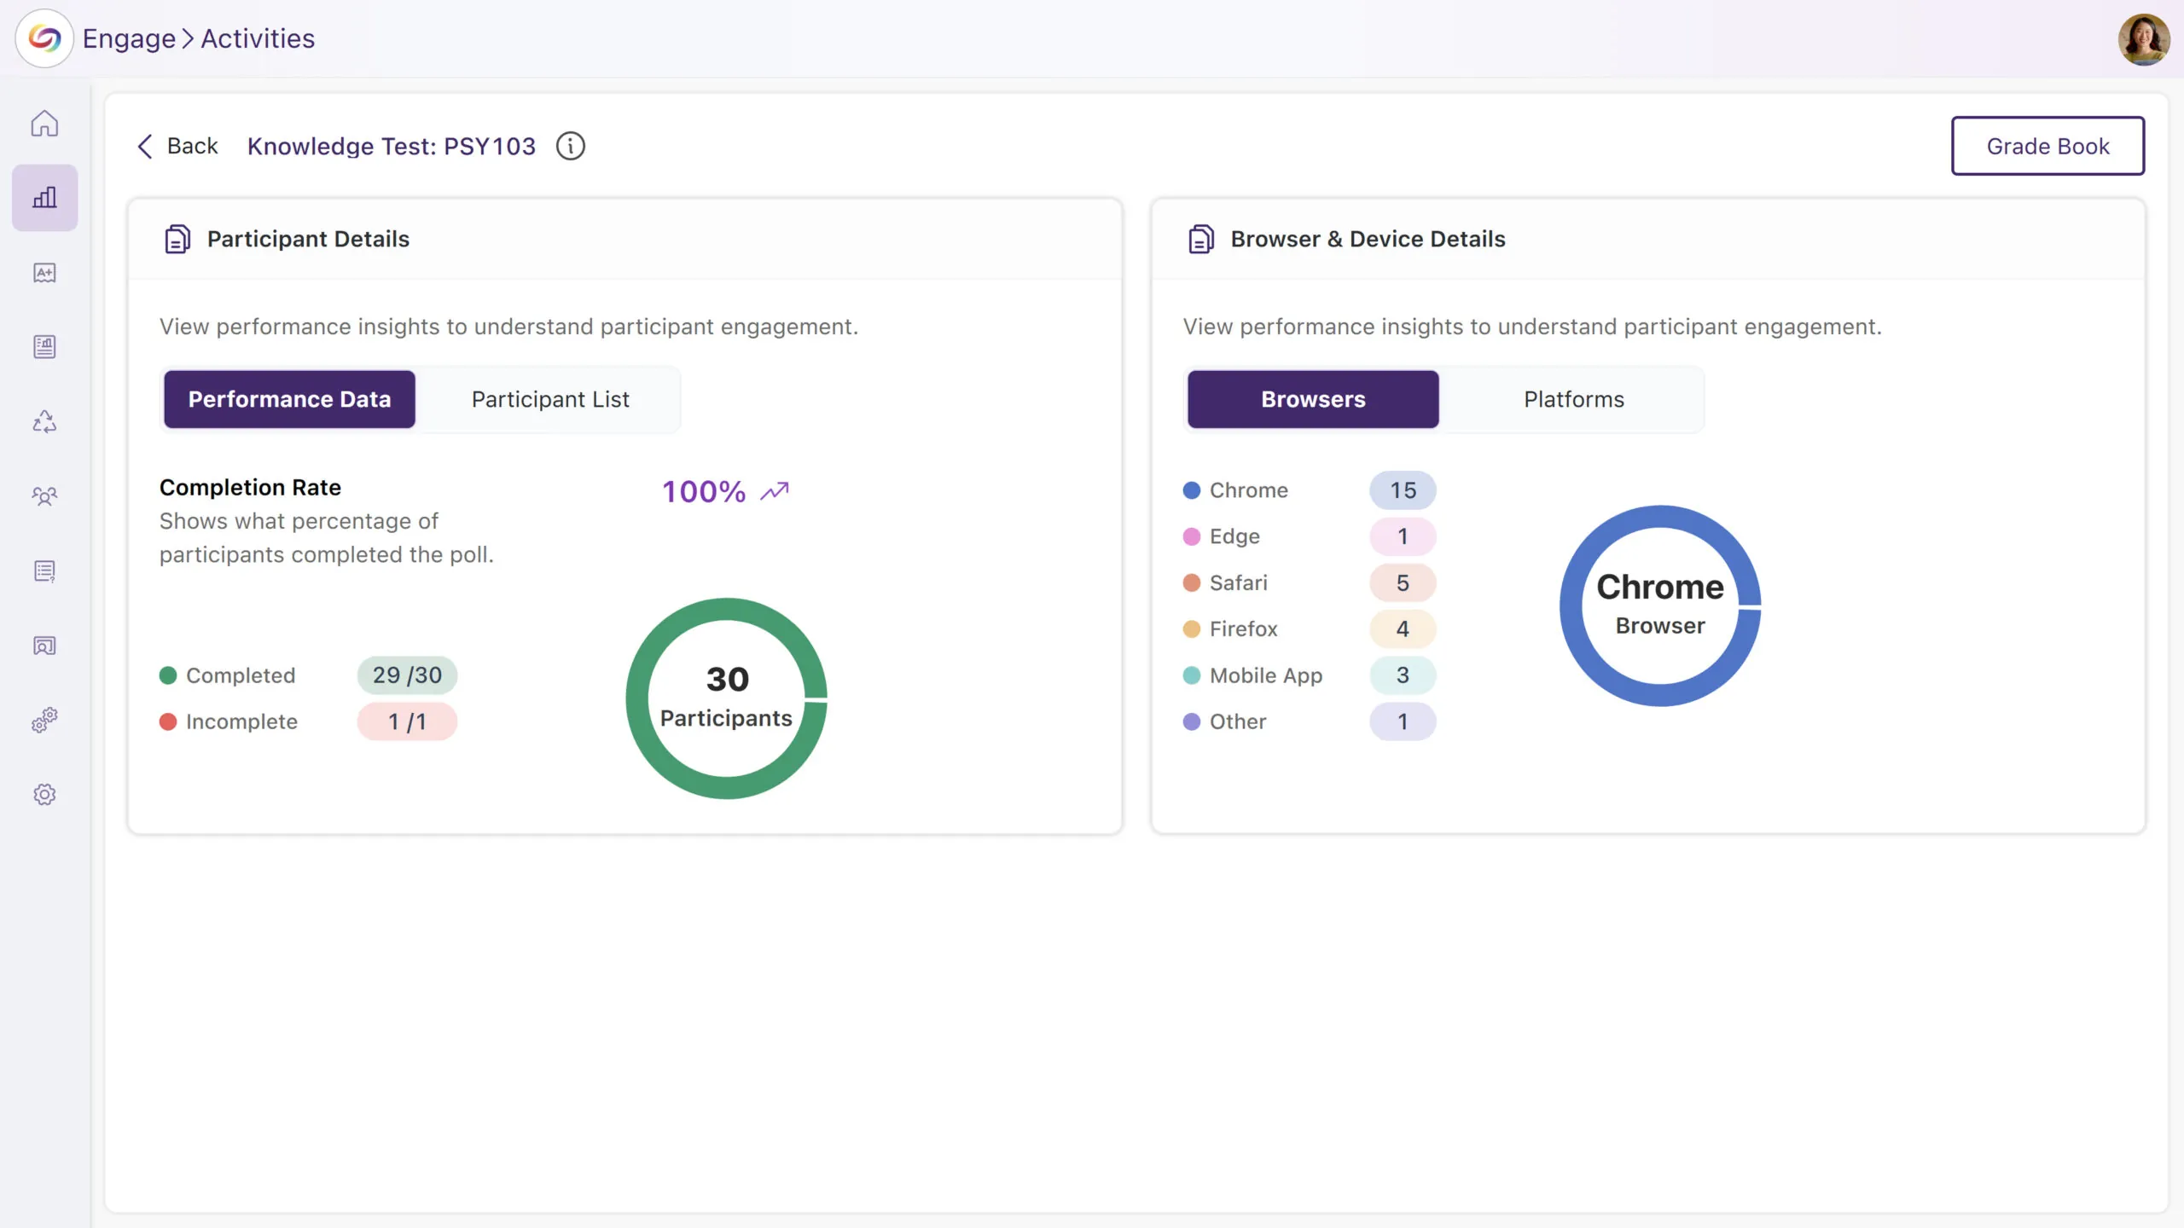Switch to the Platforms tab
Image resolution: width=2184 pixels, height=1228 pixels.
1573,399
